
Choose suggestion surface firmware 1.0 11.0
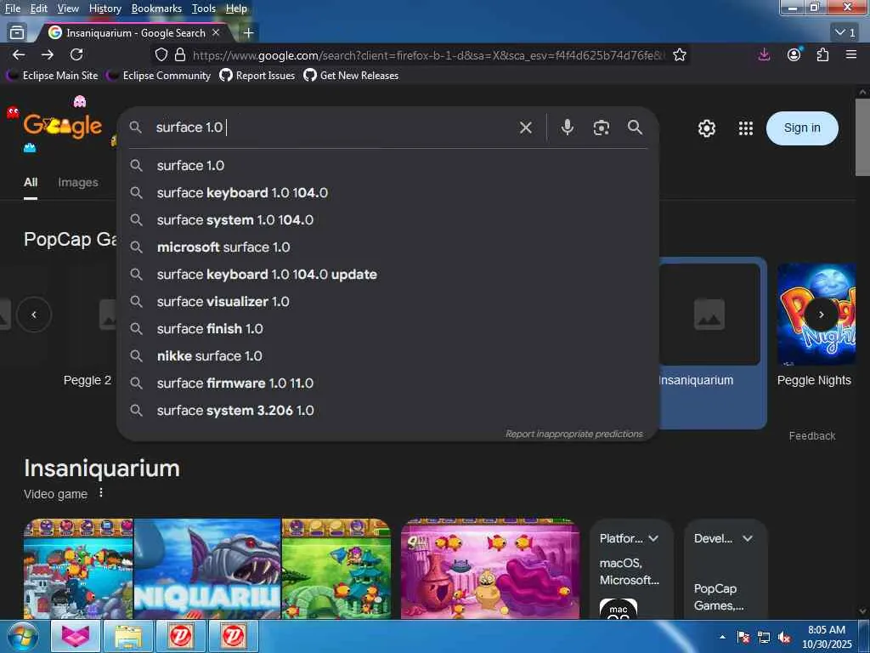(387, 383)
